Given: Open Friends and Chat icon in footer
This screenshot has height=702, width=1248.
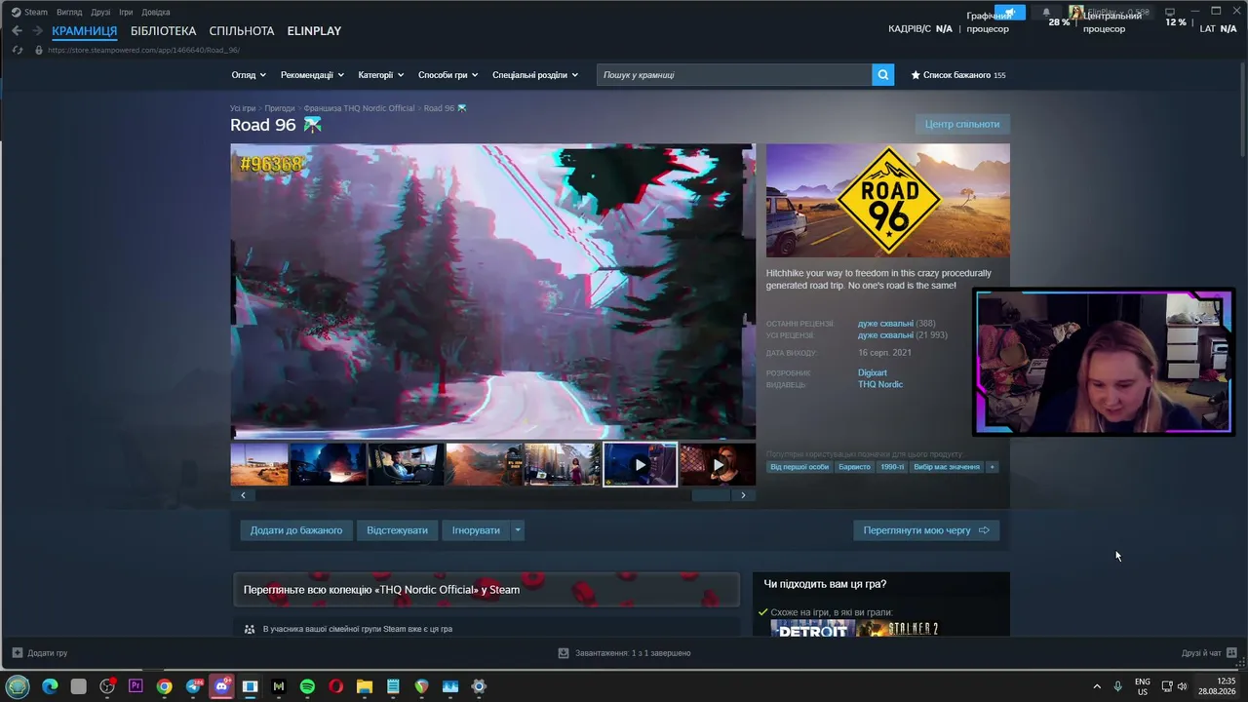Looking at the screenshot, I should coord(1231,652).
